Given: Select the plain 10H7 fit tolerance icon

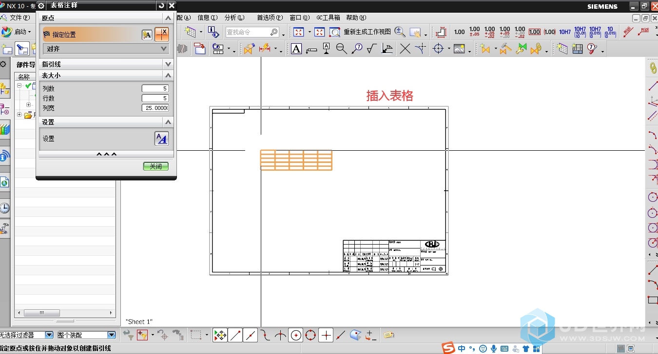Looking at the screenshot, I should click(x=565, y=32).
